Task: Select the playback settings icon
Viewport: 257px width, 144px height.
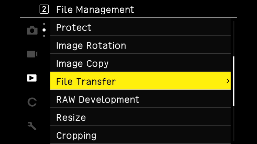Action: coord(32,78)
